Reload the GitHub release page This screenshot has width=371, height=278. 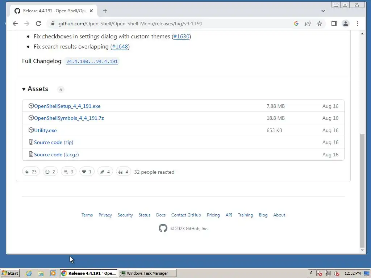[38, 24]
